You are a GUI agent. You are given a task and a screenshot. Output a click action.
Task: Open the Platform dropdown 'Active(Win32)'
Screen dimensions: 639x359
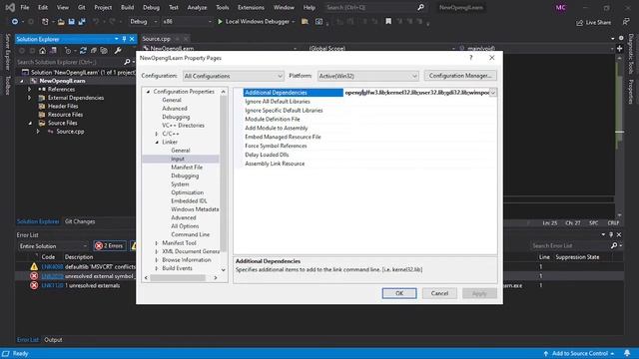click(x=368, y=76)
